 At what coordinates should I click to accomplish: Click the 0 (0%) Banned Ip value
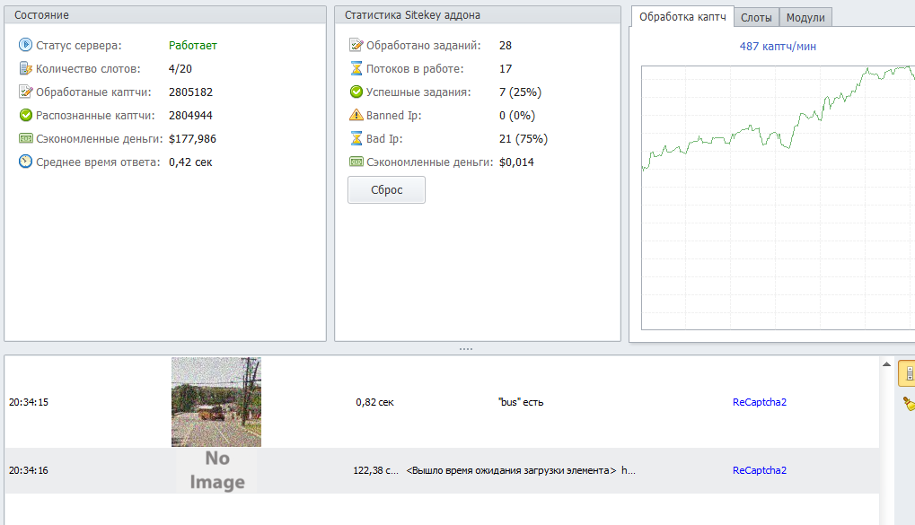(x=517, y=115)
